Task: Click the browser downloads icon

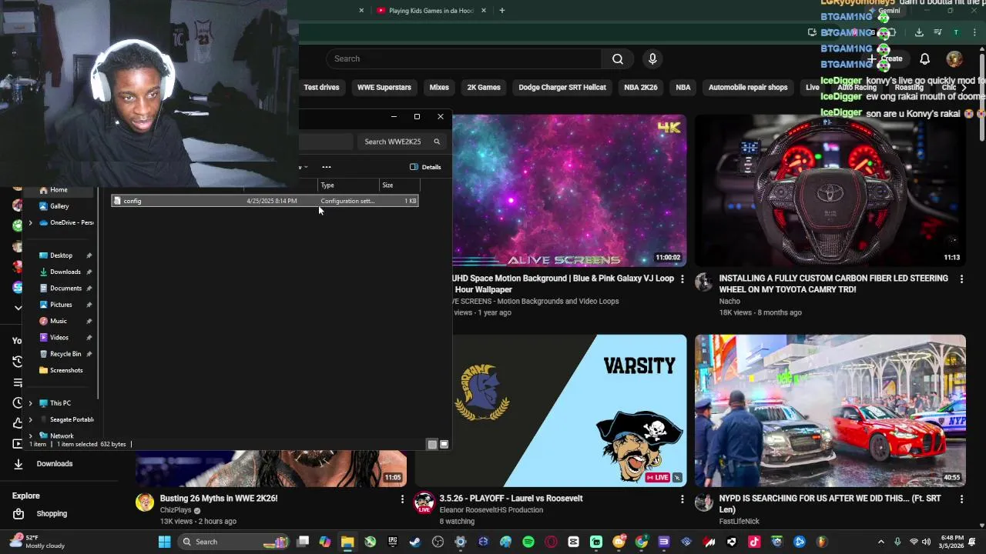Action: point(919,32)
